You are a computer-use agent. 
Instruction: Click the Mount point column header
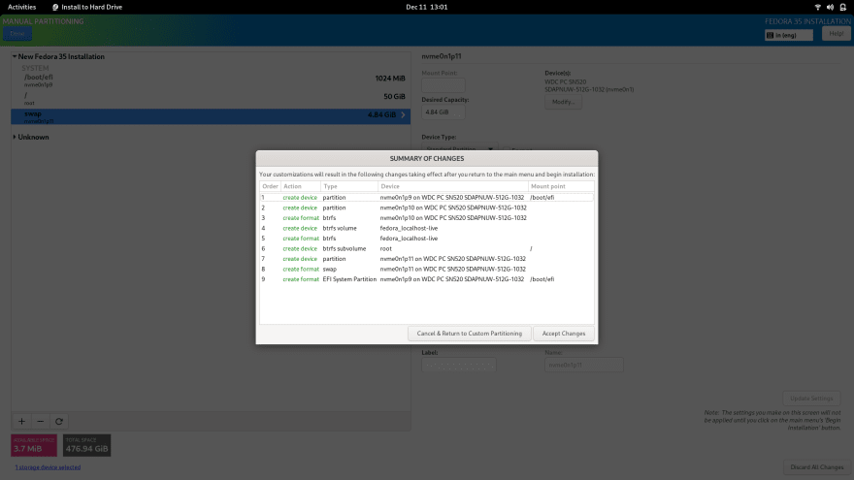pyautogui.click(x=561, y=186)
